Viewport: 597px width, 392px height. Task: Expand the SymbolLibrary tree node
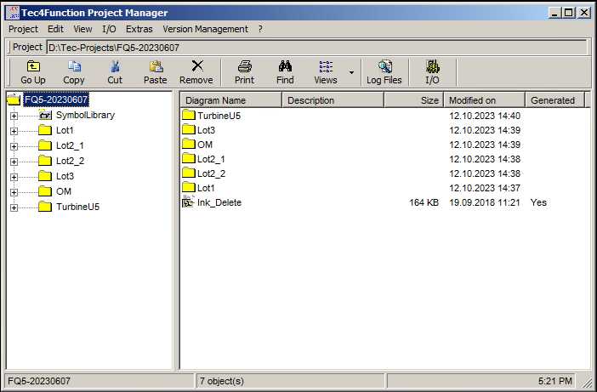coord(14,116)
